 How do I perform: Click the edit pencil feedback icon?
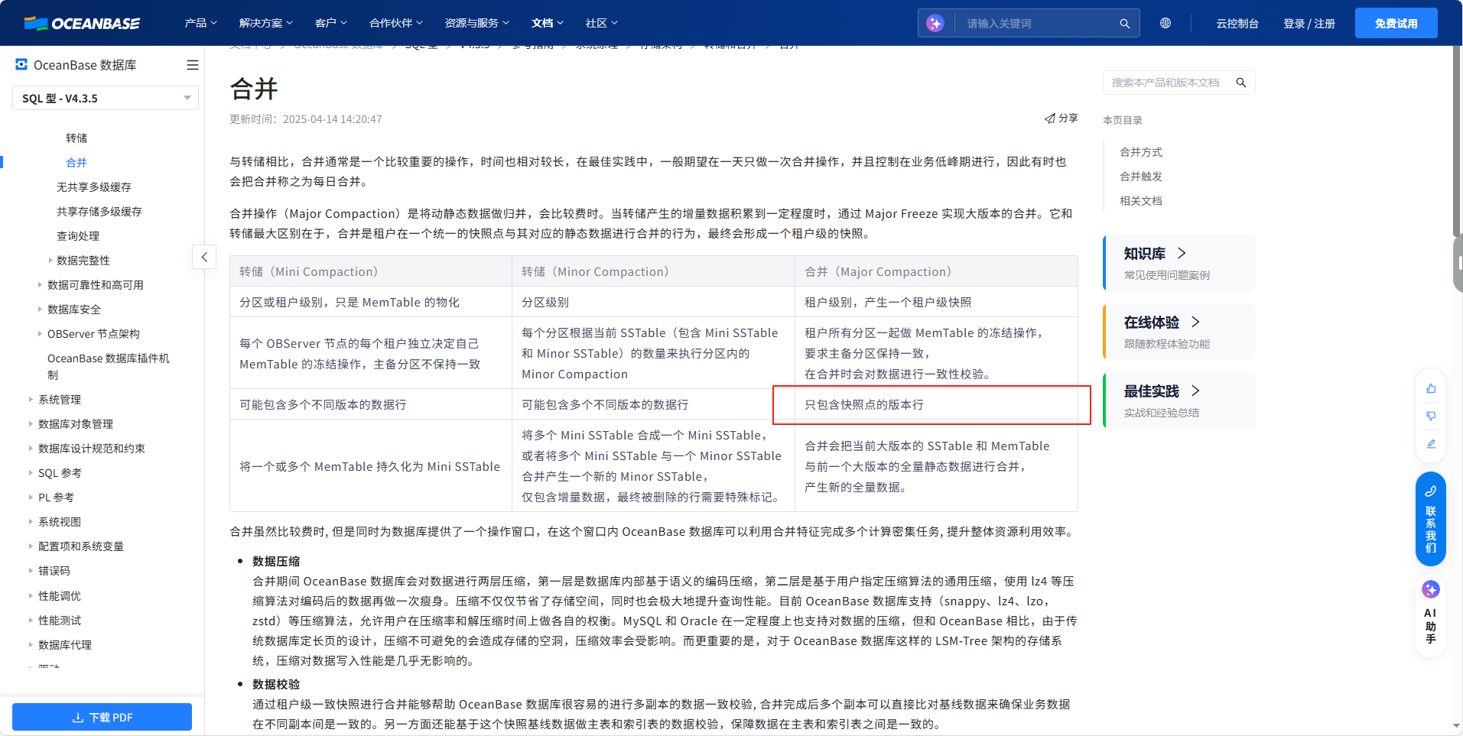click(1431, 443)
